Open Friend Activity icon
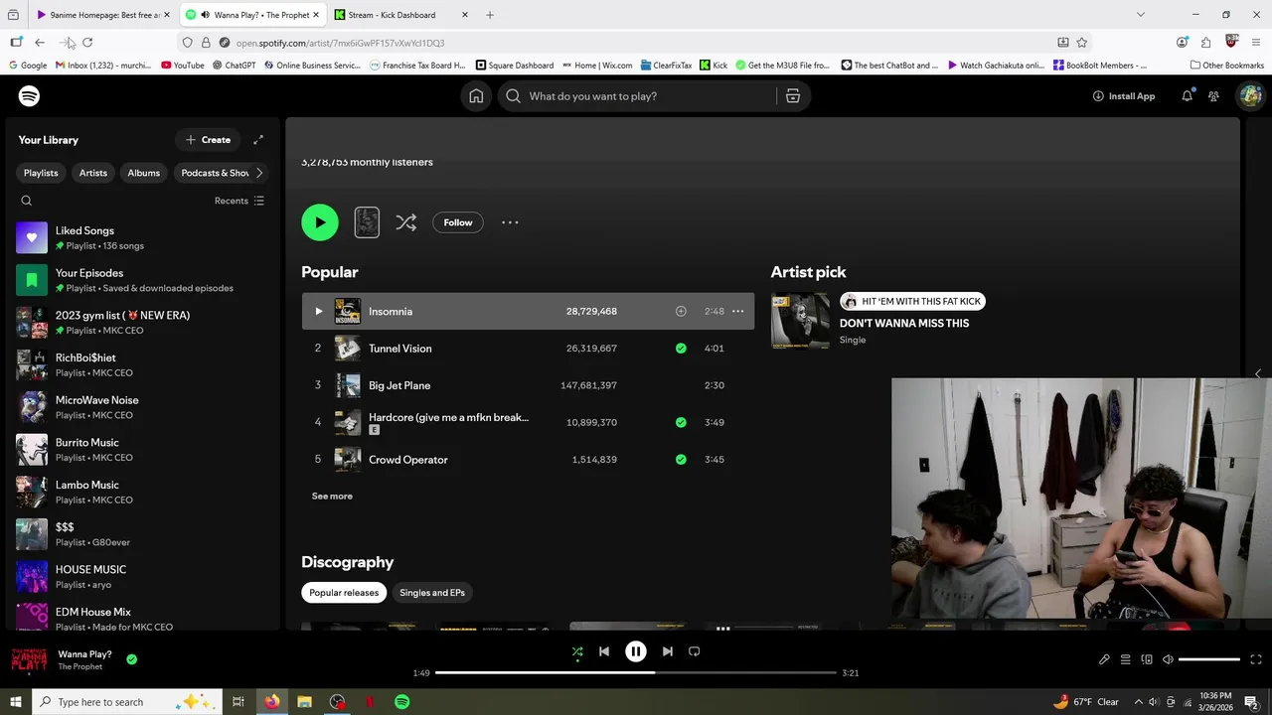 click(x=1213, y=96)
